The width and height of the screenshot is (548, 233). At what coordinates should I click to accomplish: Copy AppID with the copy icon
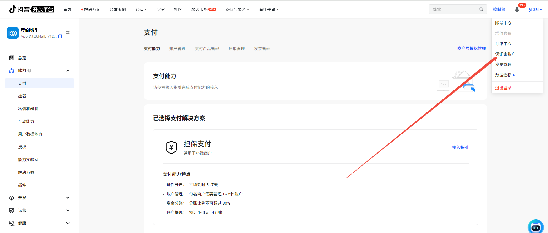pos(60,36)
